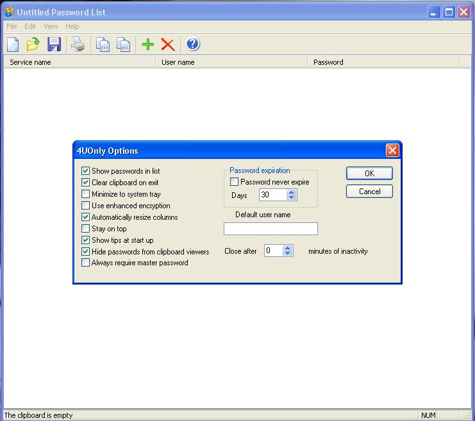Open the File menu
Viewport: 475px width, 421px height.
tap(12, 26)
